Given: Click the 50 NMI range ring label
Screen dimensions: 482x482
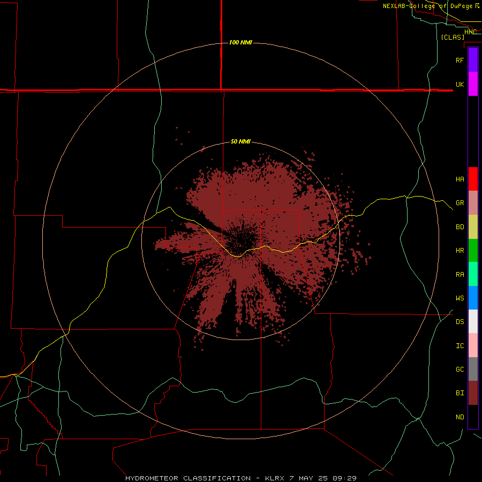Looking at the screenshot, I should [240, 142].
